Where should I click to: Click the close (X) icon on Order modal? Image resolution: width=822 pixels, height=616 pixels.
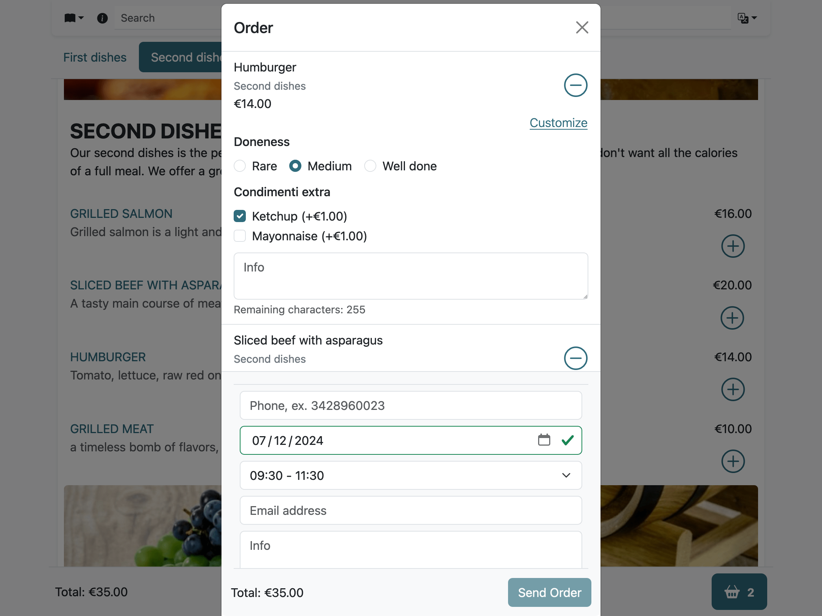581,27
